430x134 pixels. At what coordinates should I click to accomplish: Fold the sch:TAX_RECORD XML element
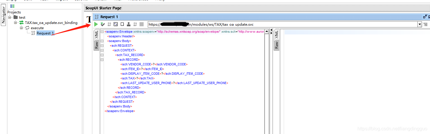point(102,55)
